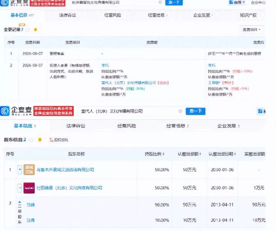Collapse the 二级股东 section arrow
276x231 pixels.
coord(20,202)
